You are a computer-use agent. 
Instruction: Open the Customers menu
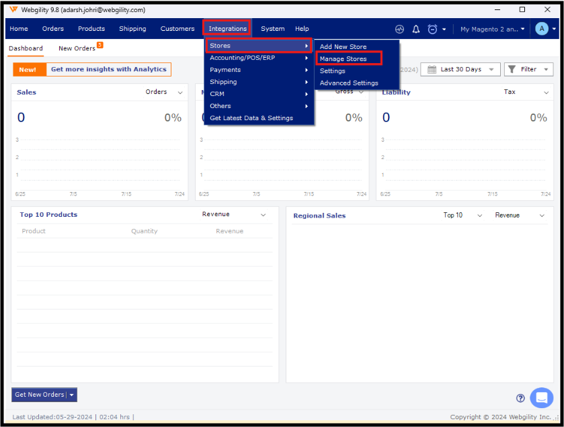tap(177, 29)
